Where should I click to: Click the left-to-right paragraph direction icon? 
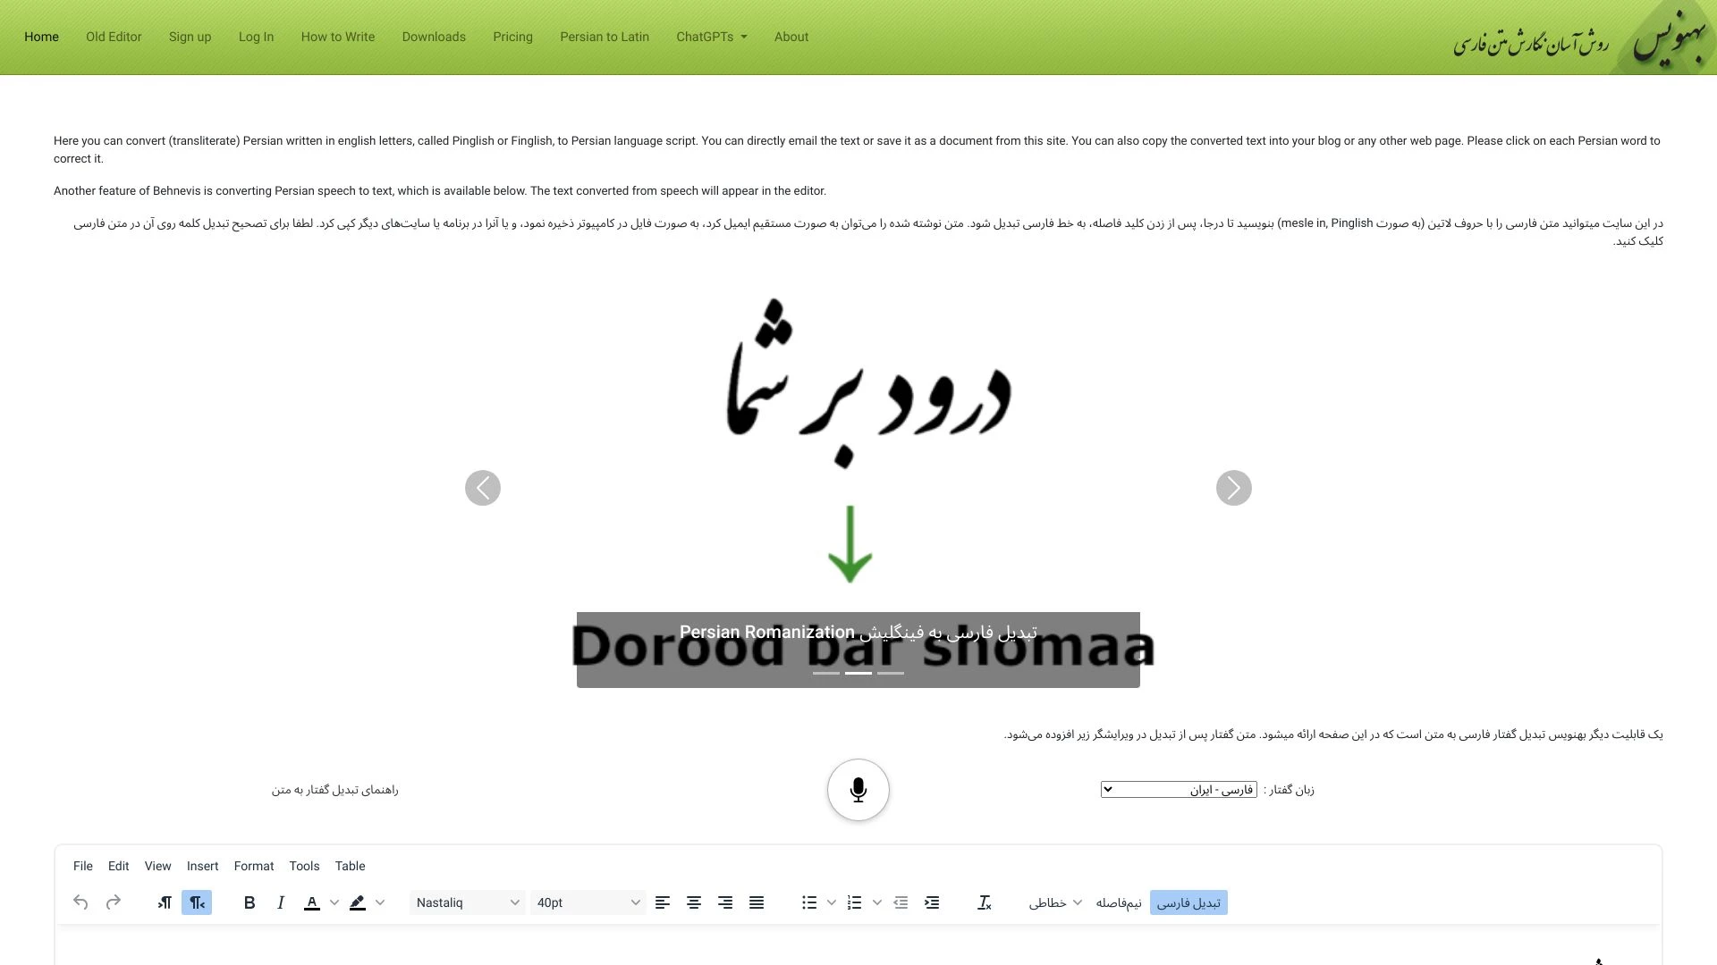coord(165,902)
